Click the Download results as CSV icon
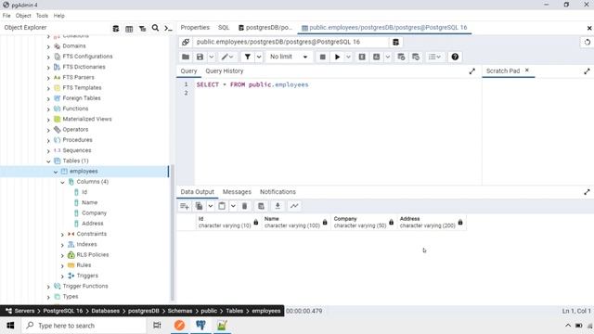594x334 pixels. (278, 206)
